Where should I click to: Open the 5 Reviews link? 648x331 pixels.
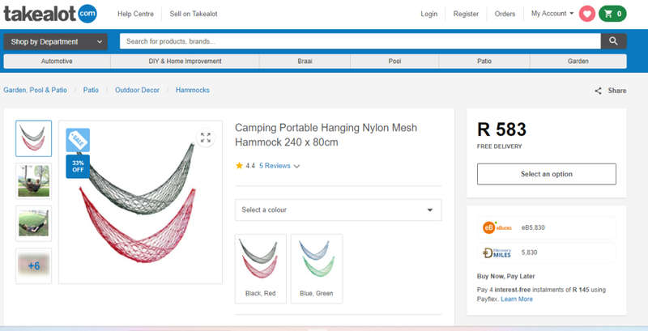pos(275,166)
